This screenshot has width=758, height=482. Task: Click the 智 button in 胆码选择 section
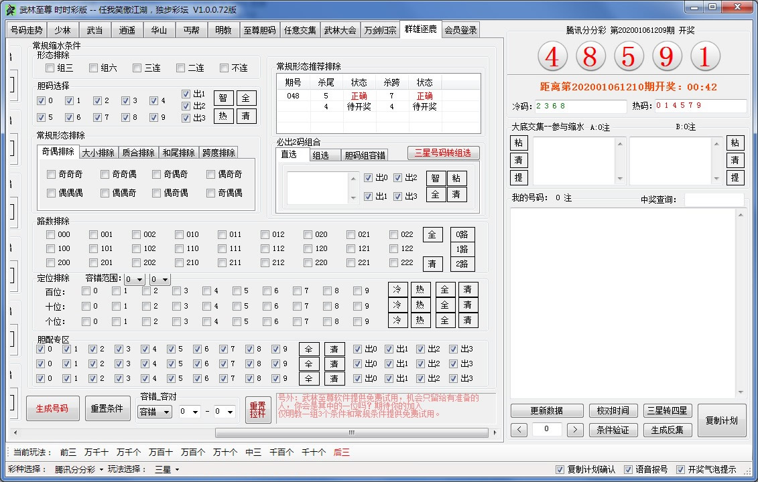click(224, 98)
